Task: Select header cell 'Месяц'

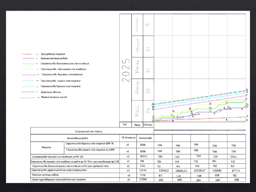Action: [x=137, y=125]
